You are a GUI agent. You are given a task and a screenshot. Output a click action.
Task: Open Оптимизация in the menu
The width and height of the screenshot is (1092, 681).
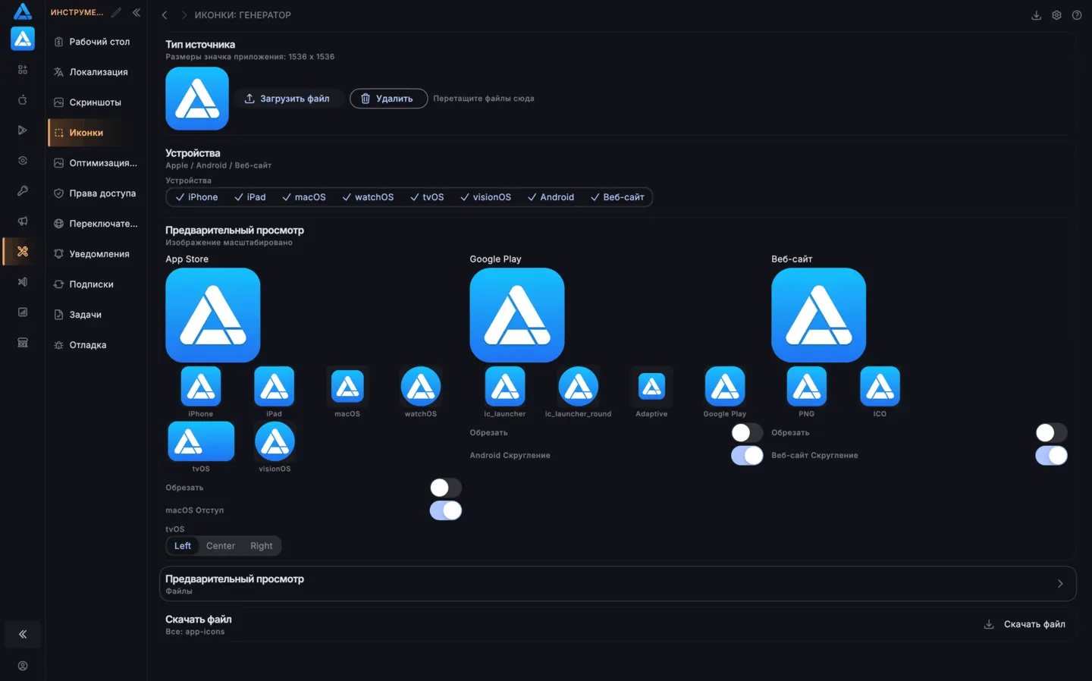[x=96, y=163]
